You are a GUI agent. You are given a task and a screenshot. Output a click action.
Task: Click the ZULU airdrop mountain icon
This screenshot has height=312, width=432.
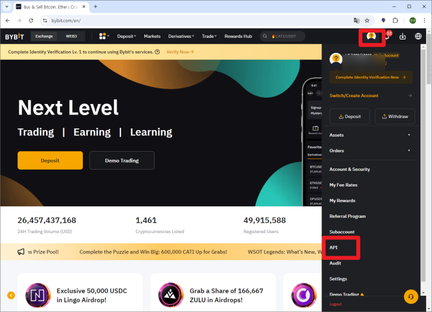click(171, 295)
